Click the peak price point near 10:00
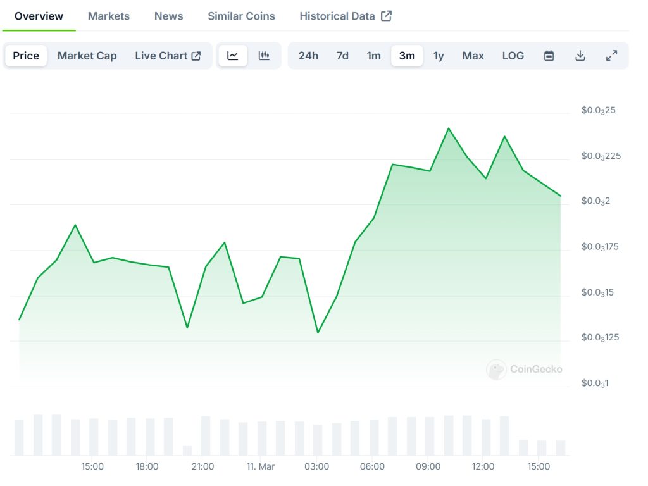The width and height of the screenshot is (648, 486). 449,128
